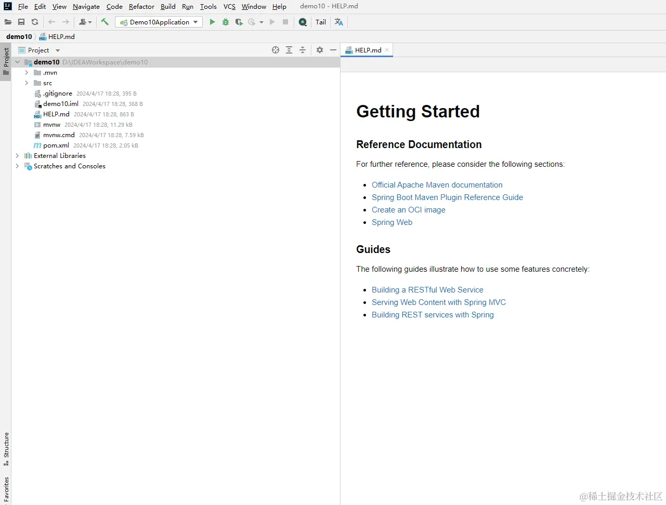Open the Tools menu
This screenshot has height=505, width=666.
tap(208, 7)
